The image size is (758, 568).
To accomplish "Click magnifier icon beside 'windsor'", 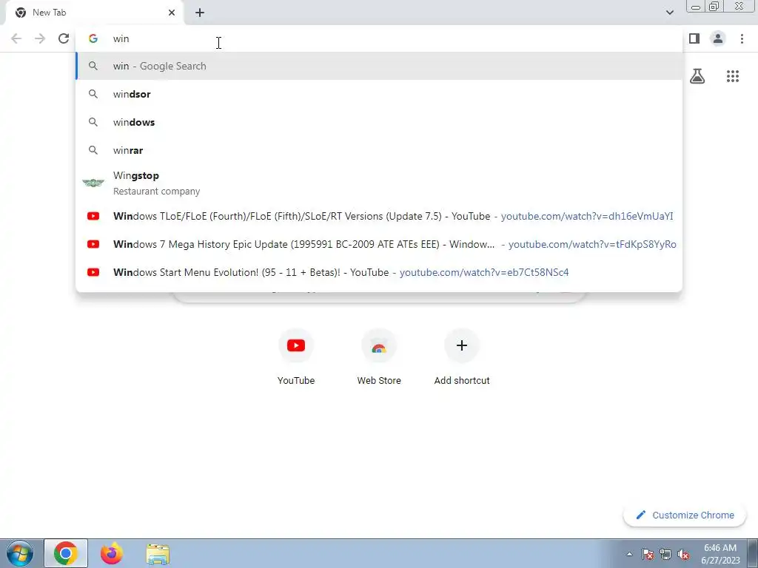I will (x=93, y=94).
